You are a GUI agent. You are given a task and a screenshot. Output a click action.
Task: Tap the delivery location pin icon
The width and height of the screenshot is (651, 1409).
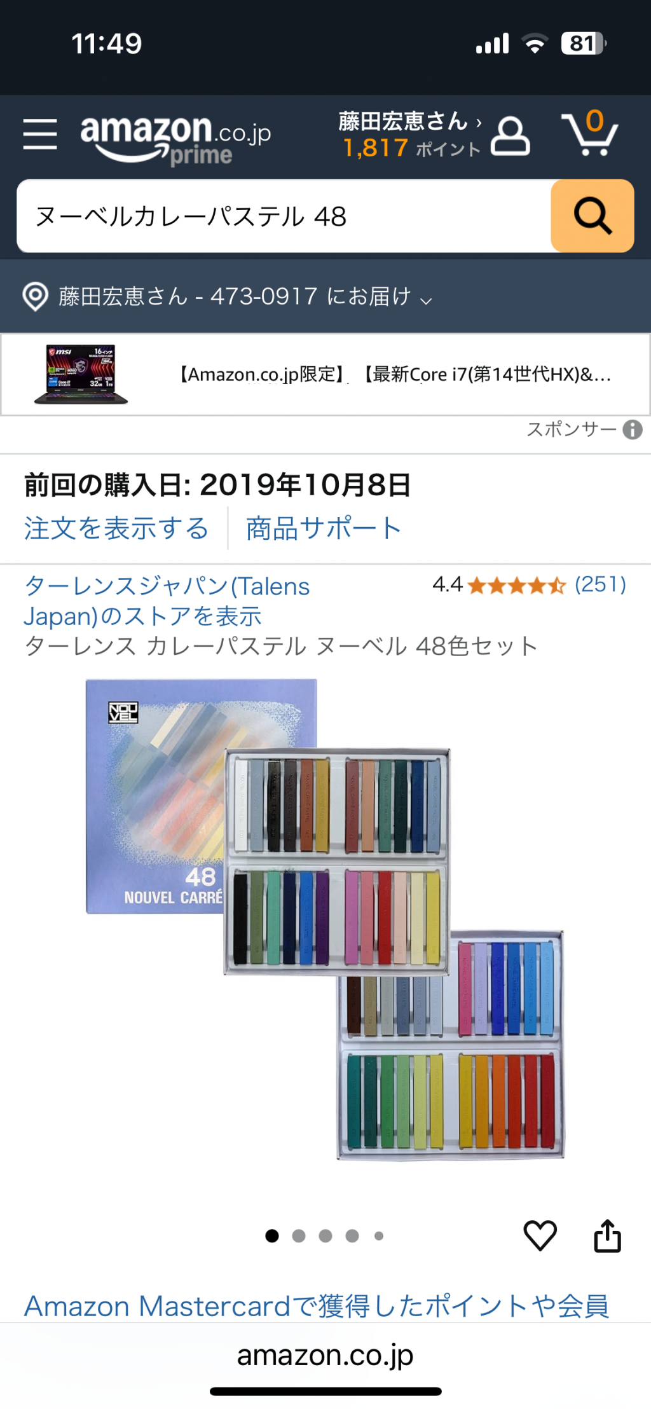coord(36,296)
